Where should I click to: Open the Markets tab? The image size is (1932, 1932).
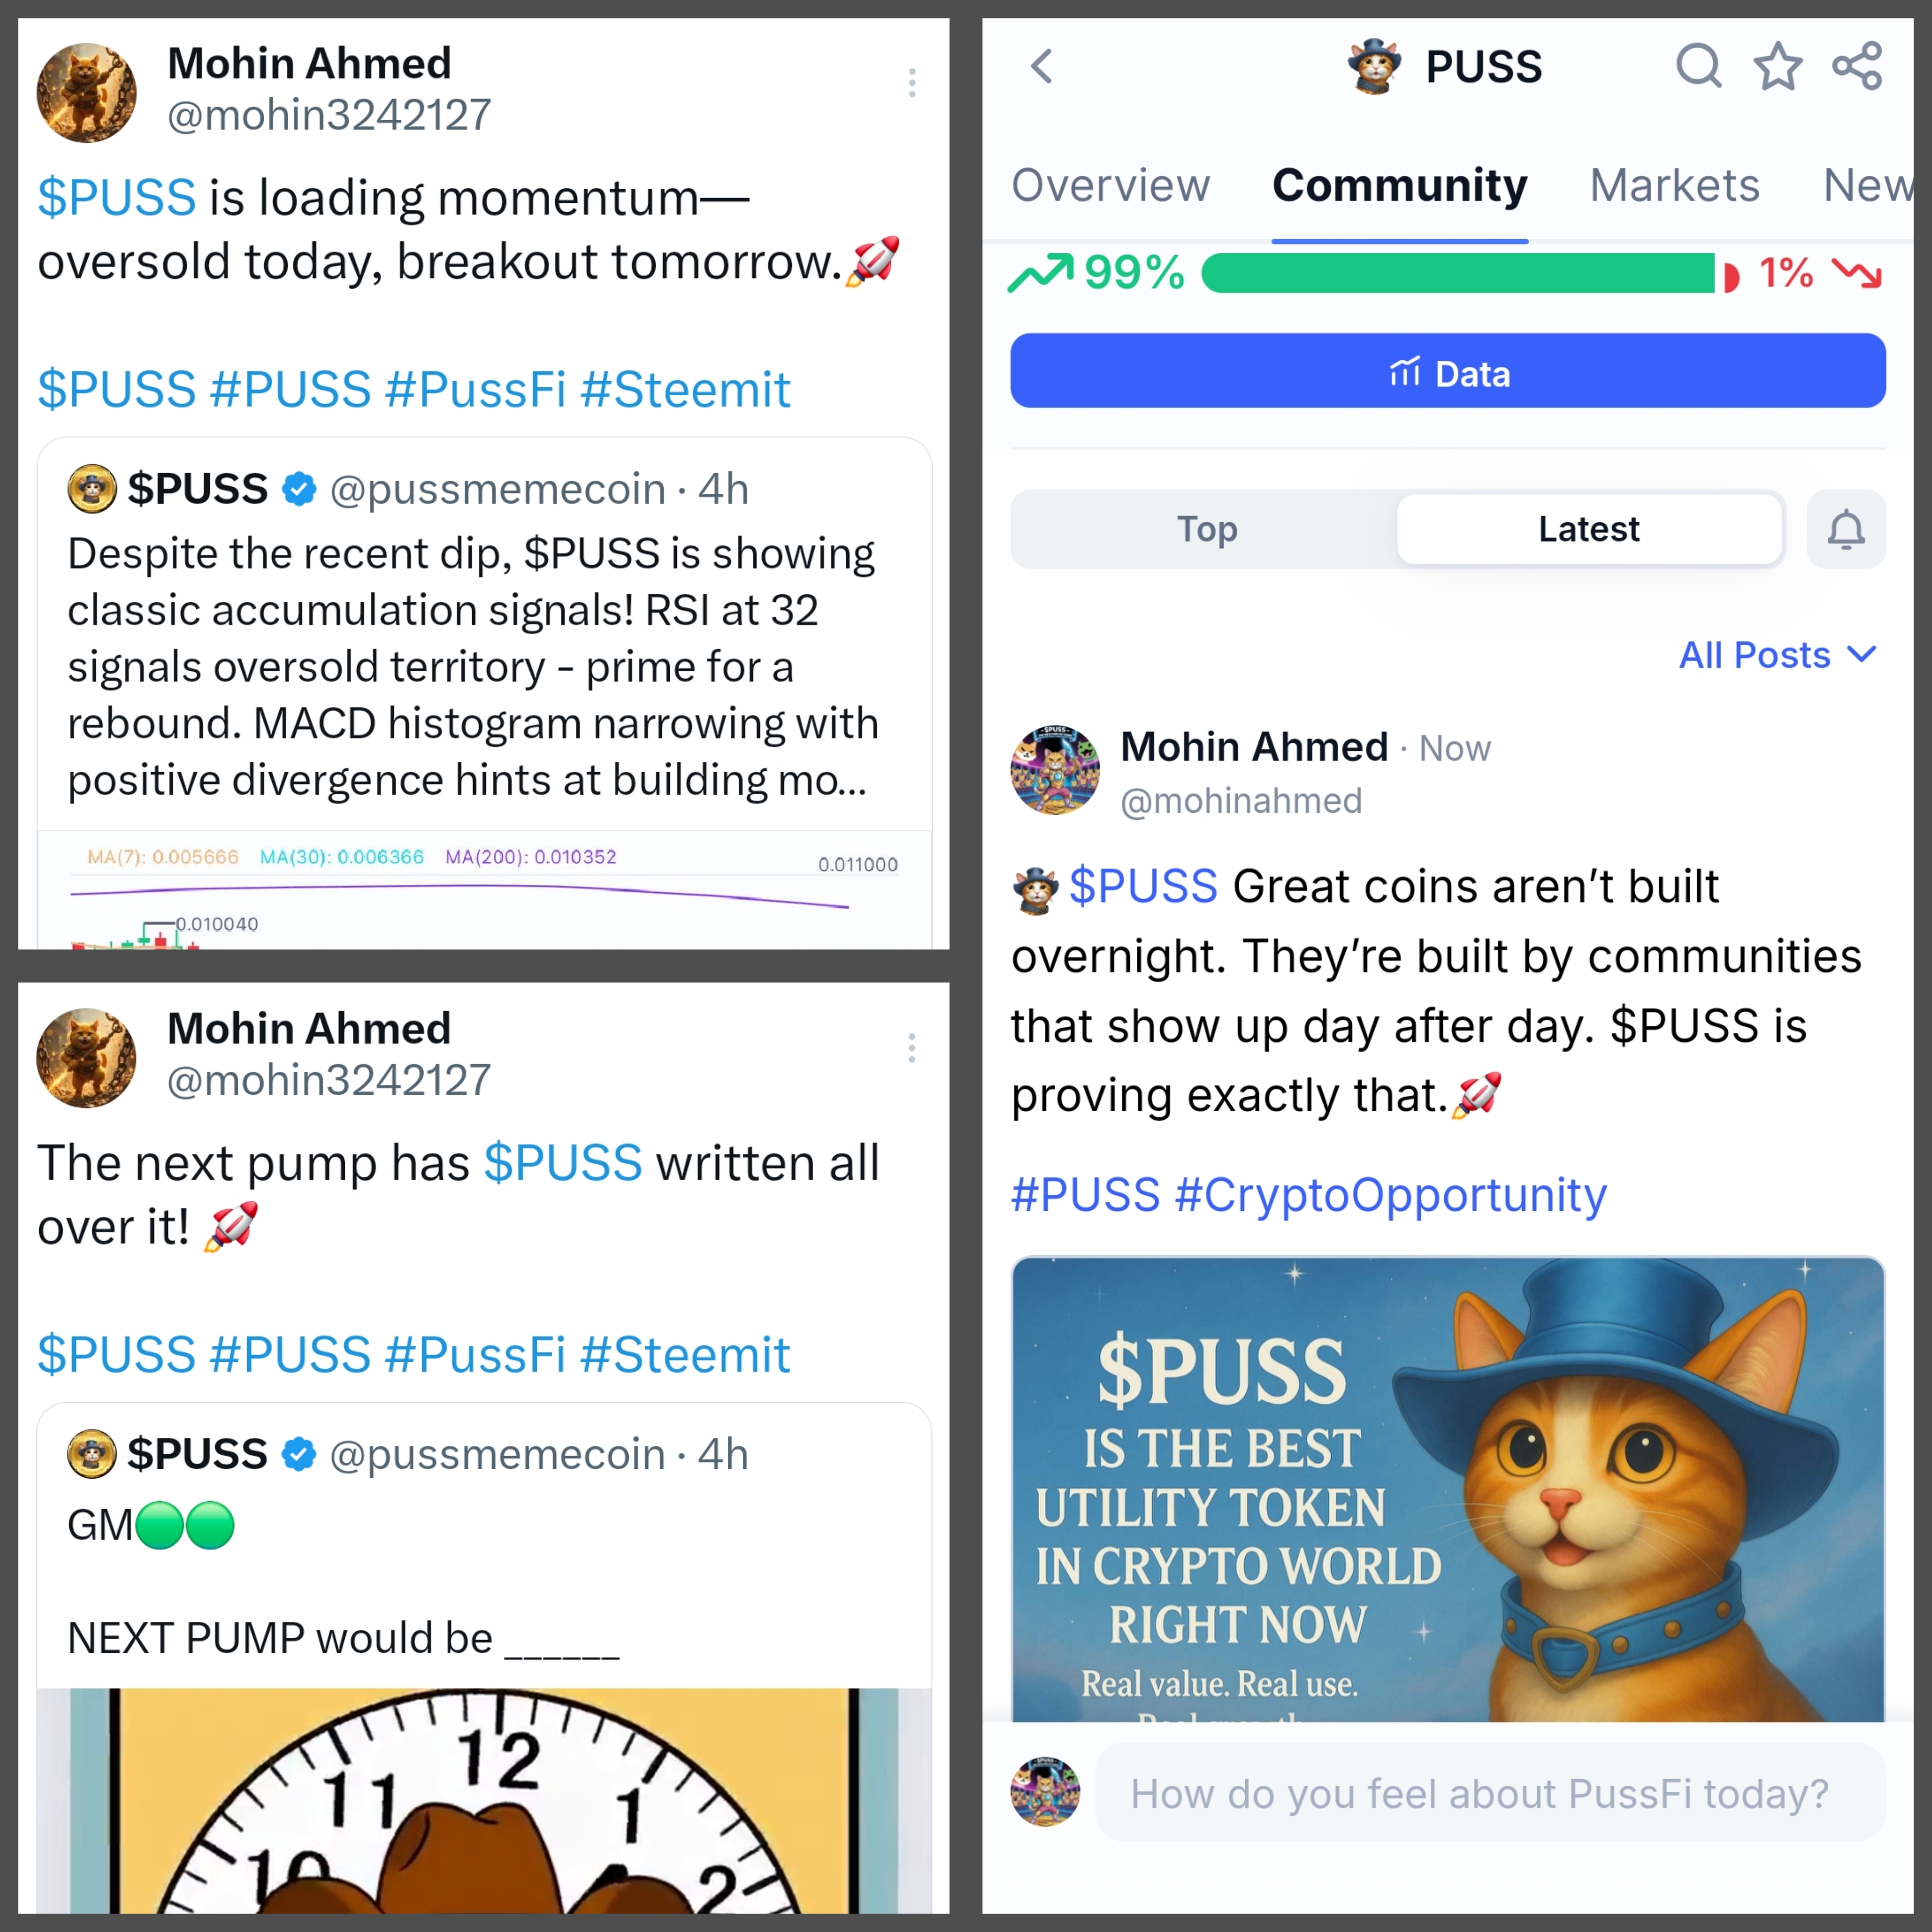click(1675, 186)
